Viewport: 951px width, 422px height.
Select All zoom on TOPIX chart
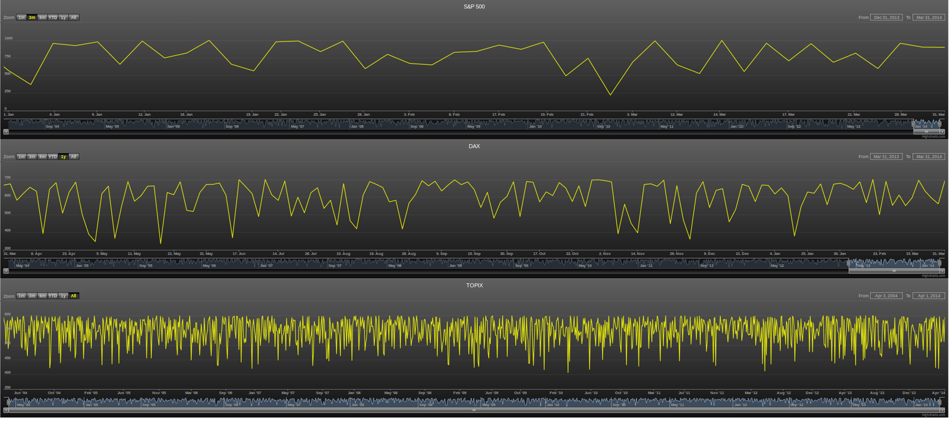(74, 296)
